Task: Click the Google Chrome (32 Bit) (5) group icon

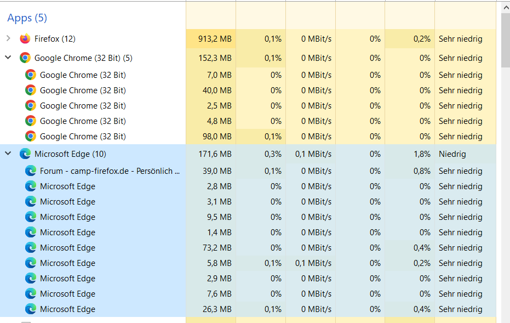Action: coord(25,58)
